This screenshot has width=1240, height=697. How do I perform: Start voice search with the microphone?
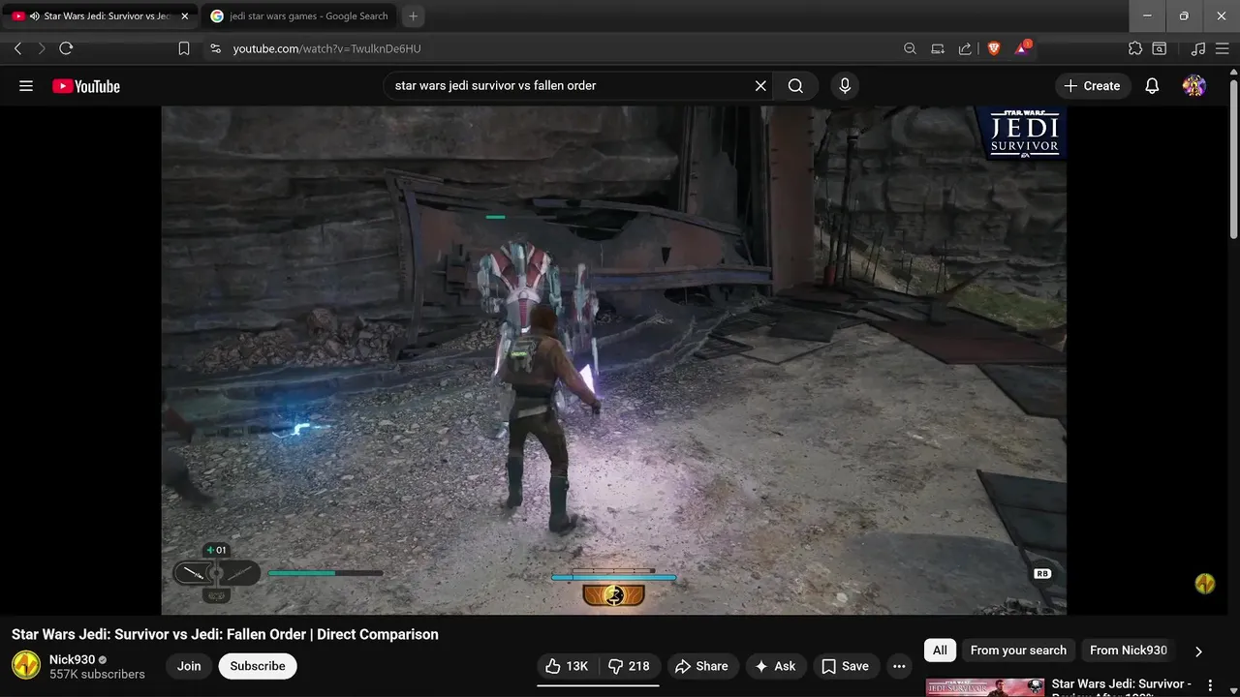(845, 86)
